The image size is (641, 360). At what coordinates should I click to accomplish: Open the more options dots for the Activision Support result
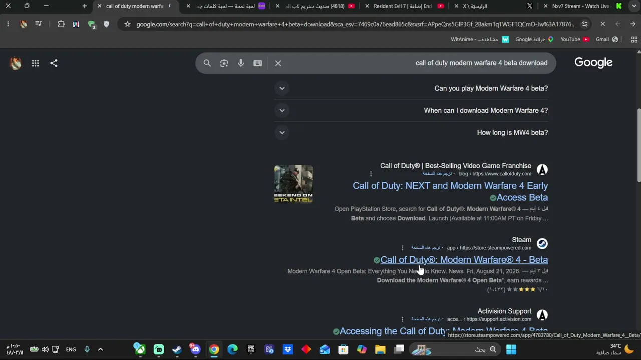pos(402,319)
